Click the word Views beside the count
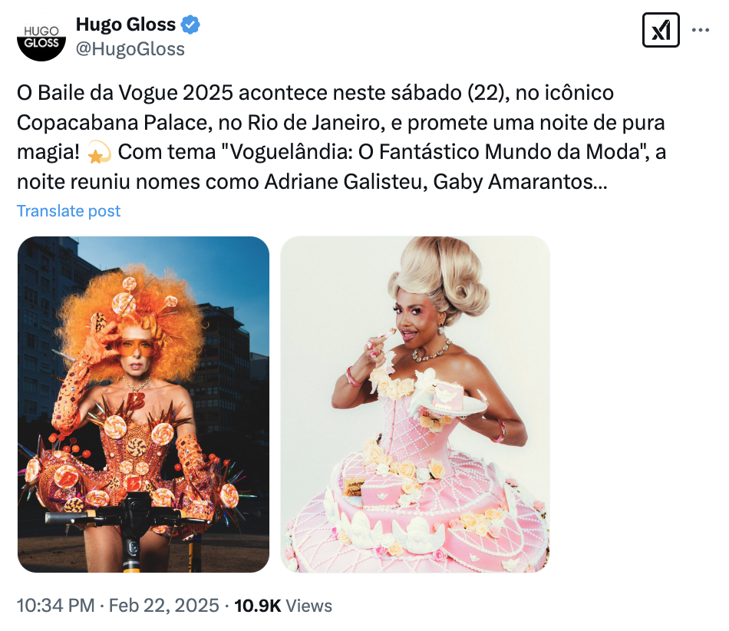The image size is (729, 631). coord(308,606)
